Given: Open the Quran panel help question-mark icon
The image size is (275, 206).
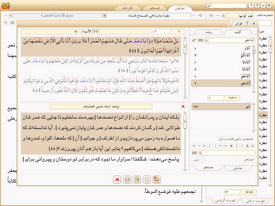Looking at the screenshot, I should click(247, 24).
